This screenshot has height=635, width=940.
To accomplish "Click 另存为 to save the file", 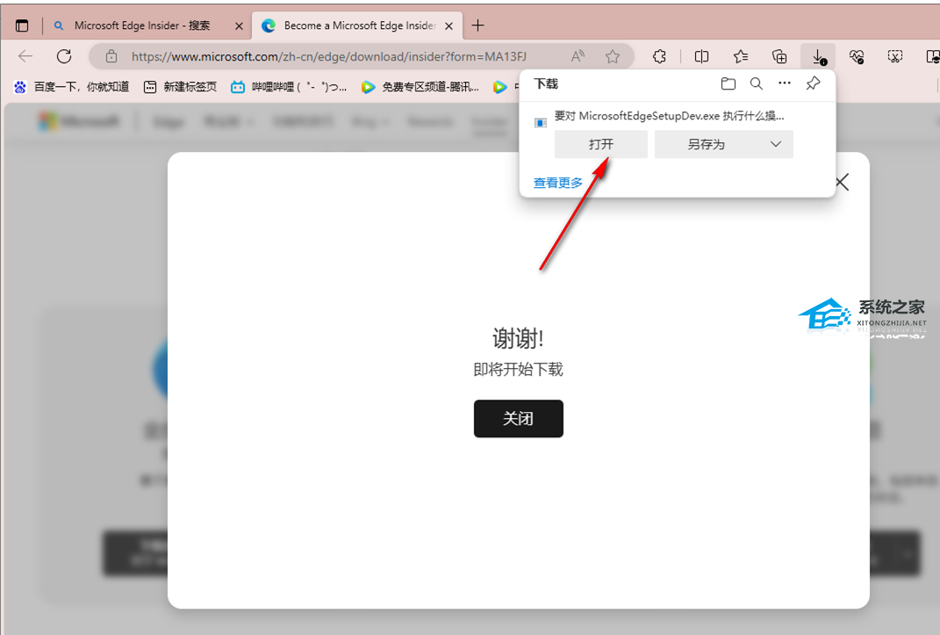I will [x=707, y=145].
